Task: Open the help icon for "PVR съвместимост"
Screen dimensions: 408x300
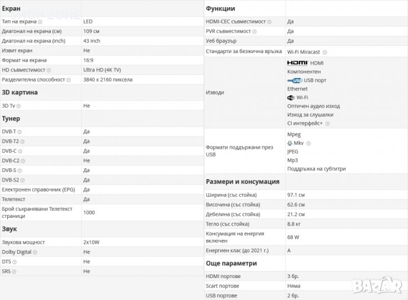Action: tap(254, 32)
